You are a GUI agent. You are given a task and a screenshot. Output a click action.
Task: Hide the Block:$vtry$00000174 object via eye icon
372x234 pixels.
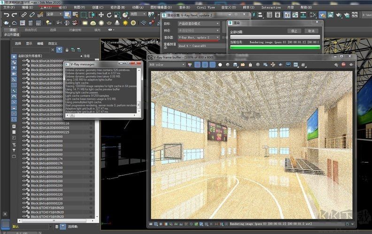tap(25, 159)
